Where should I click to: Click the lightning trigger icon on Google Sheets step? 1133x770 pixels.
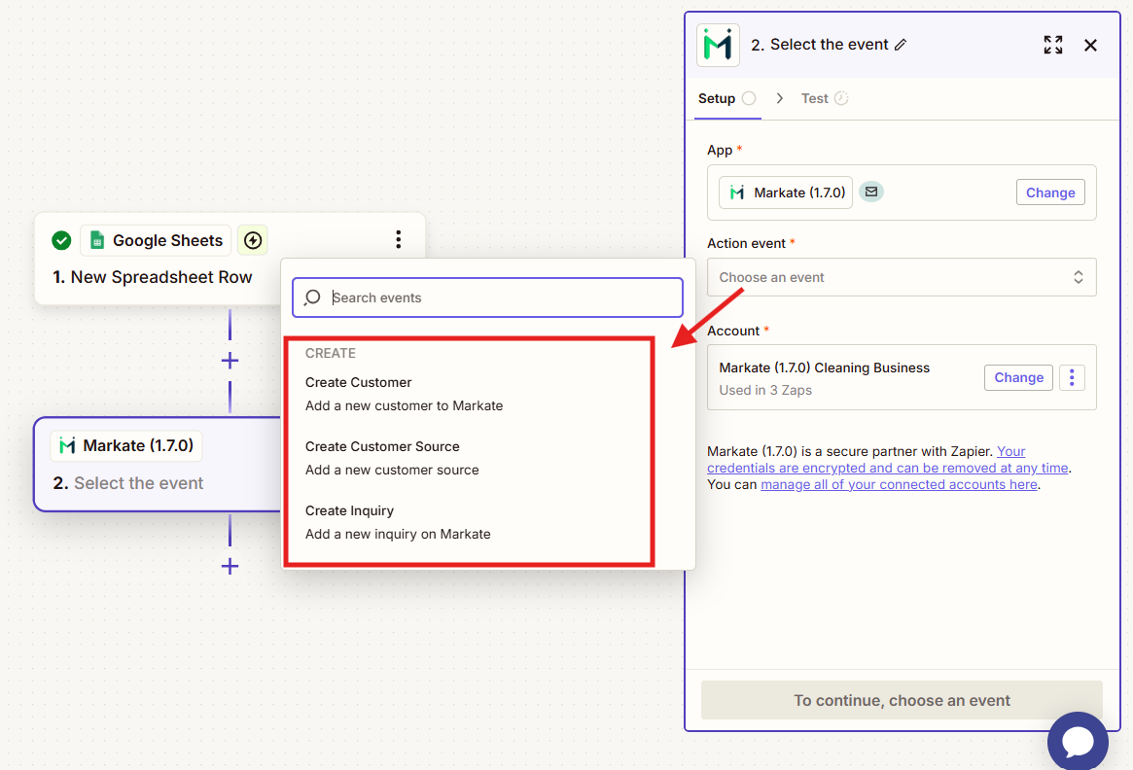[253, 240]
